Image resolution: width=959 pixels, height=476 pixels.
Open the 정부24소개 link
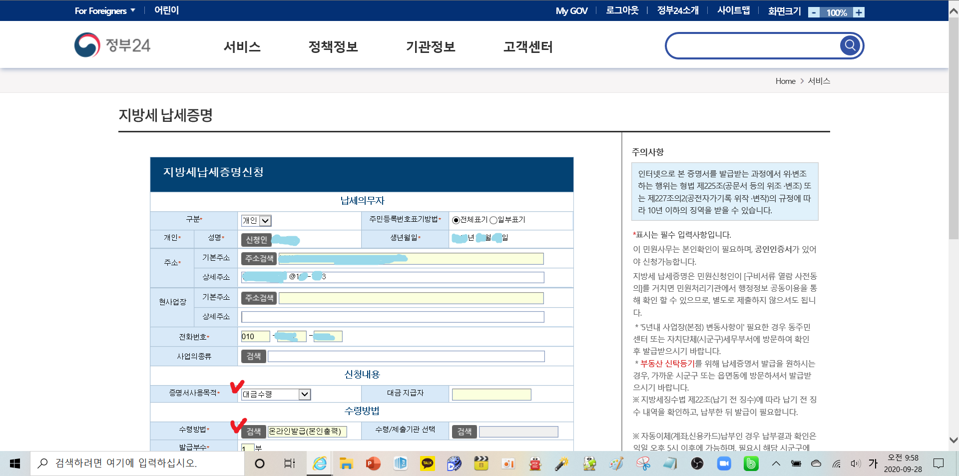pyautogui.click(x=677, y=10)
